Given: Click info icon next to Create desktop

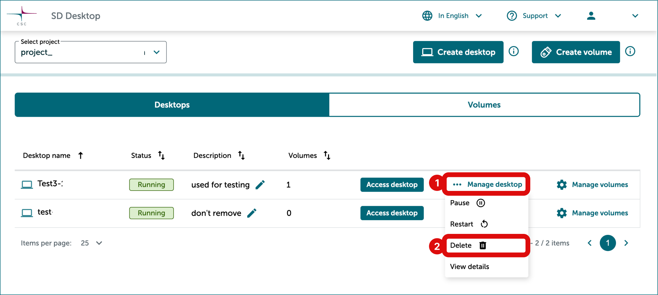Looking at the screenshot, I should (514, 51).
